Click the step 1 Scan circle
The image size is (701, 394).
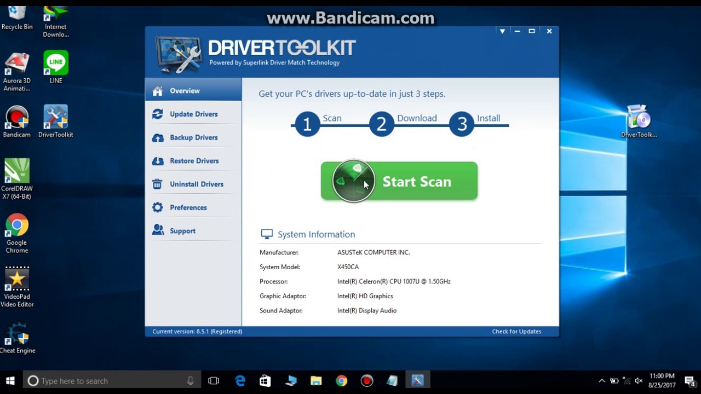307,124
